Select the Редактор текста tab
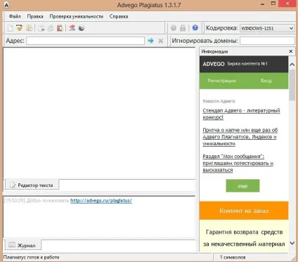298x262 pixels. coord(32,185)
